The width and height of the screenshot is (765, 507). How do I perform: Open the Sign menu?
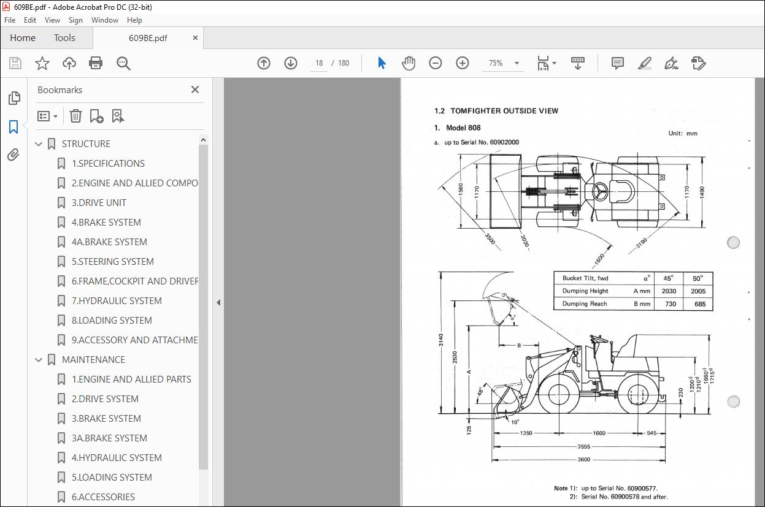[75, 20]
